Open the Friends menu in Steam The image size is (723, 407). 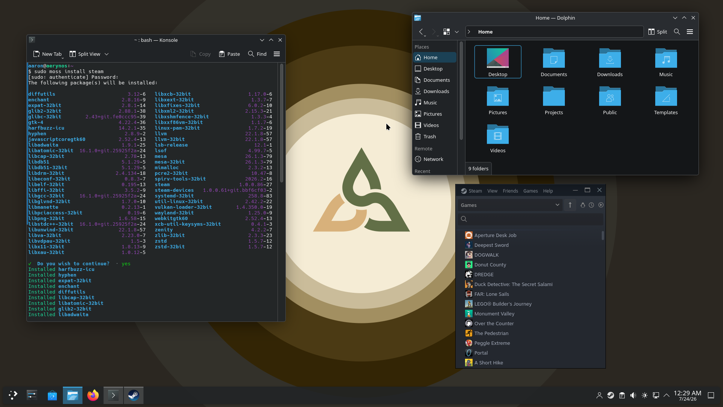510,191
